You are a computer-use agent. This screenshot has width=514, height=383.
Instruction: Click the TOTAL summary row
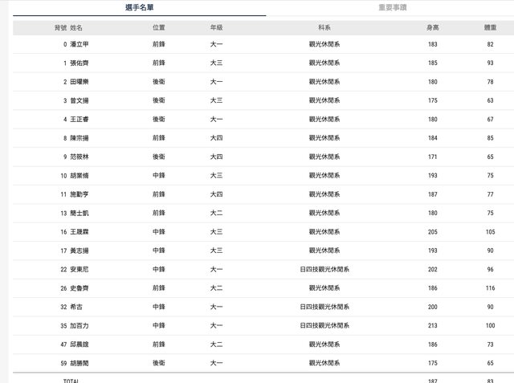pos(71,380)
